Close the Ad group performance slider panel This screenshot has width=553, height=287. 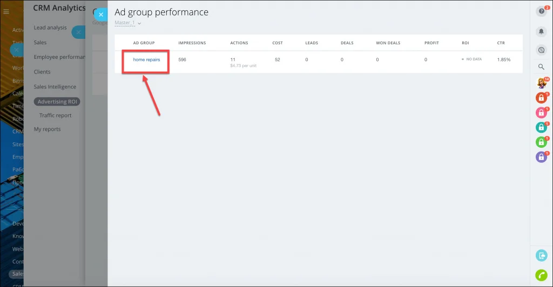100,15
